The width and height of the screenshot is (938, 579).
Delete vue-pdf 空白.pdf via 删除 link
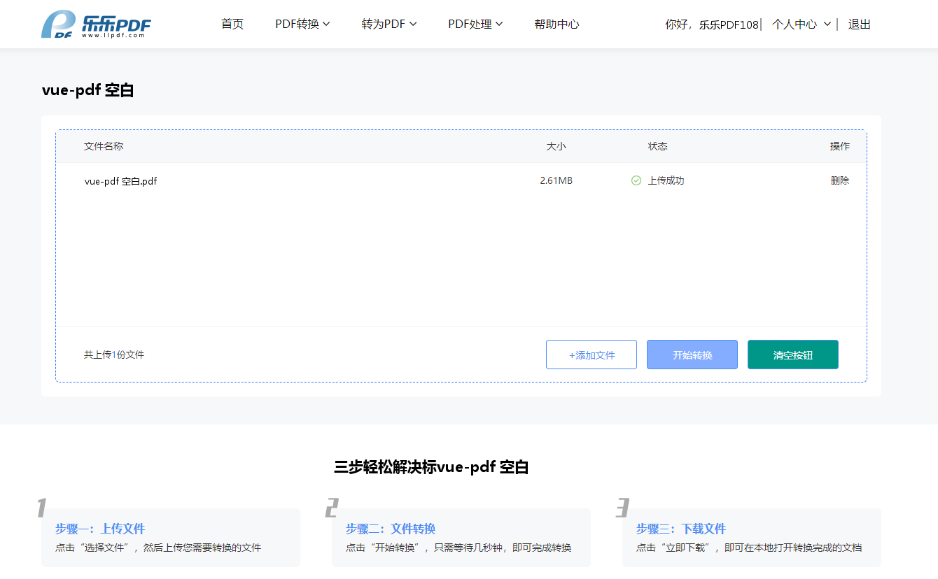pos(840,180)
